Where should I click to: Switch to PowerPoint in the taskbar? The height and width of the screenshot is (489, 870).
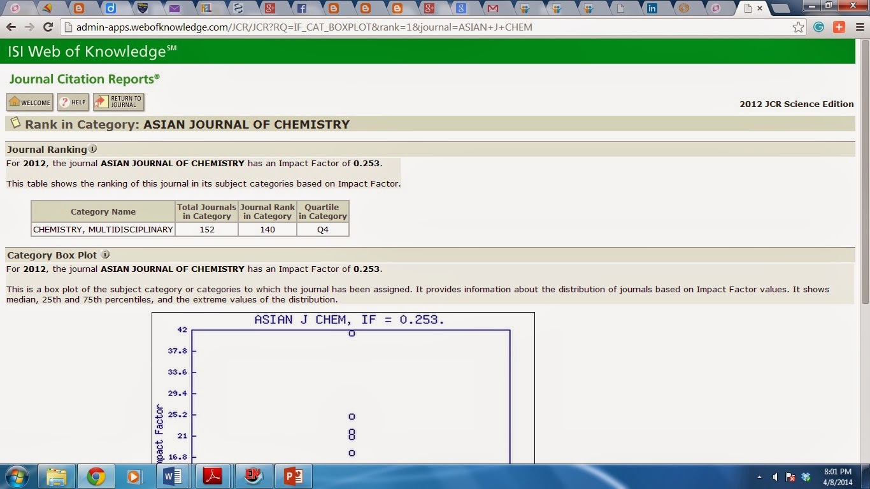[294, 476]
